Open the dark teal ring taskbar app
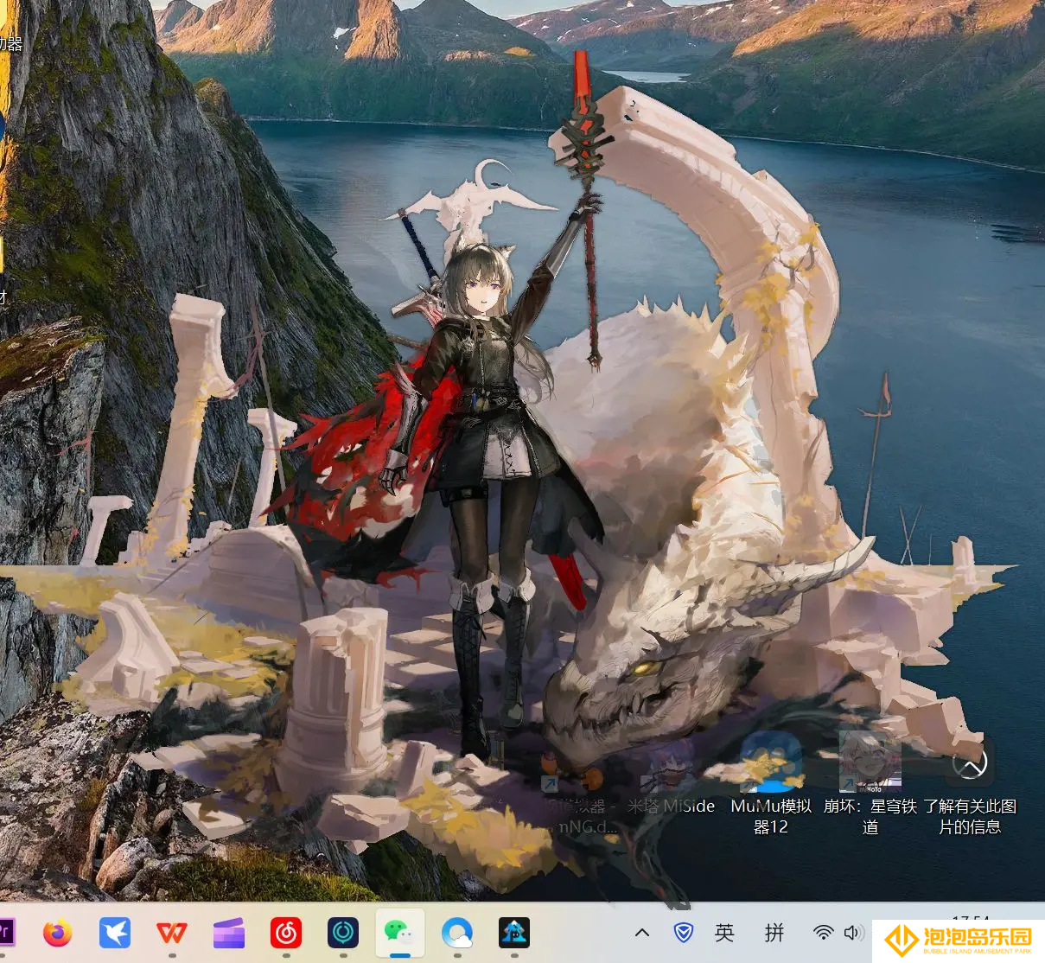Image resolution: width=1045 pixels, height=963 pixels. (343, 933)
